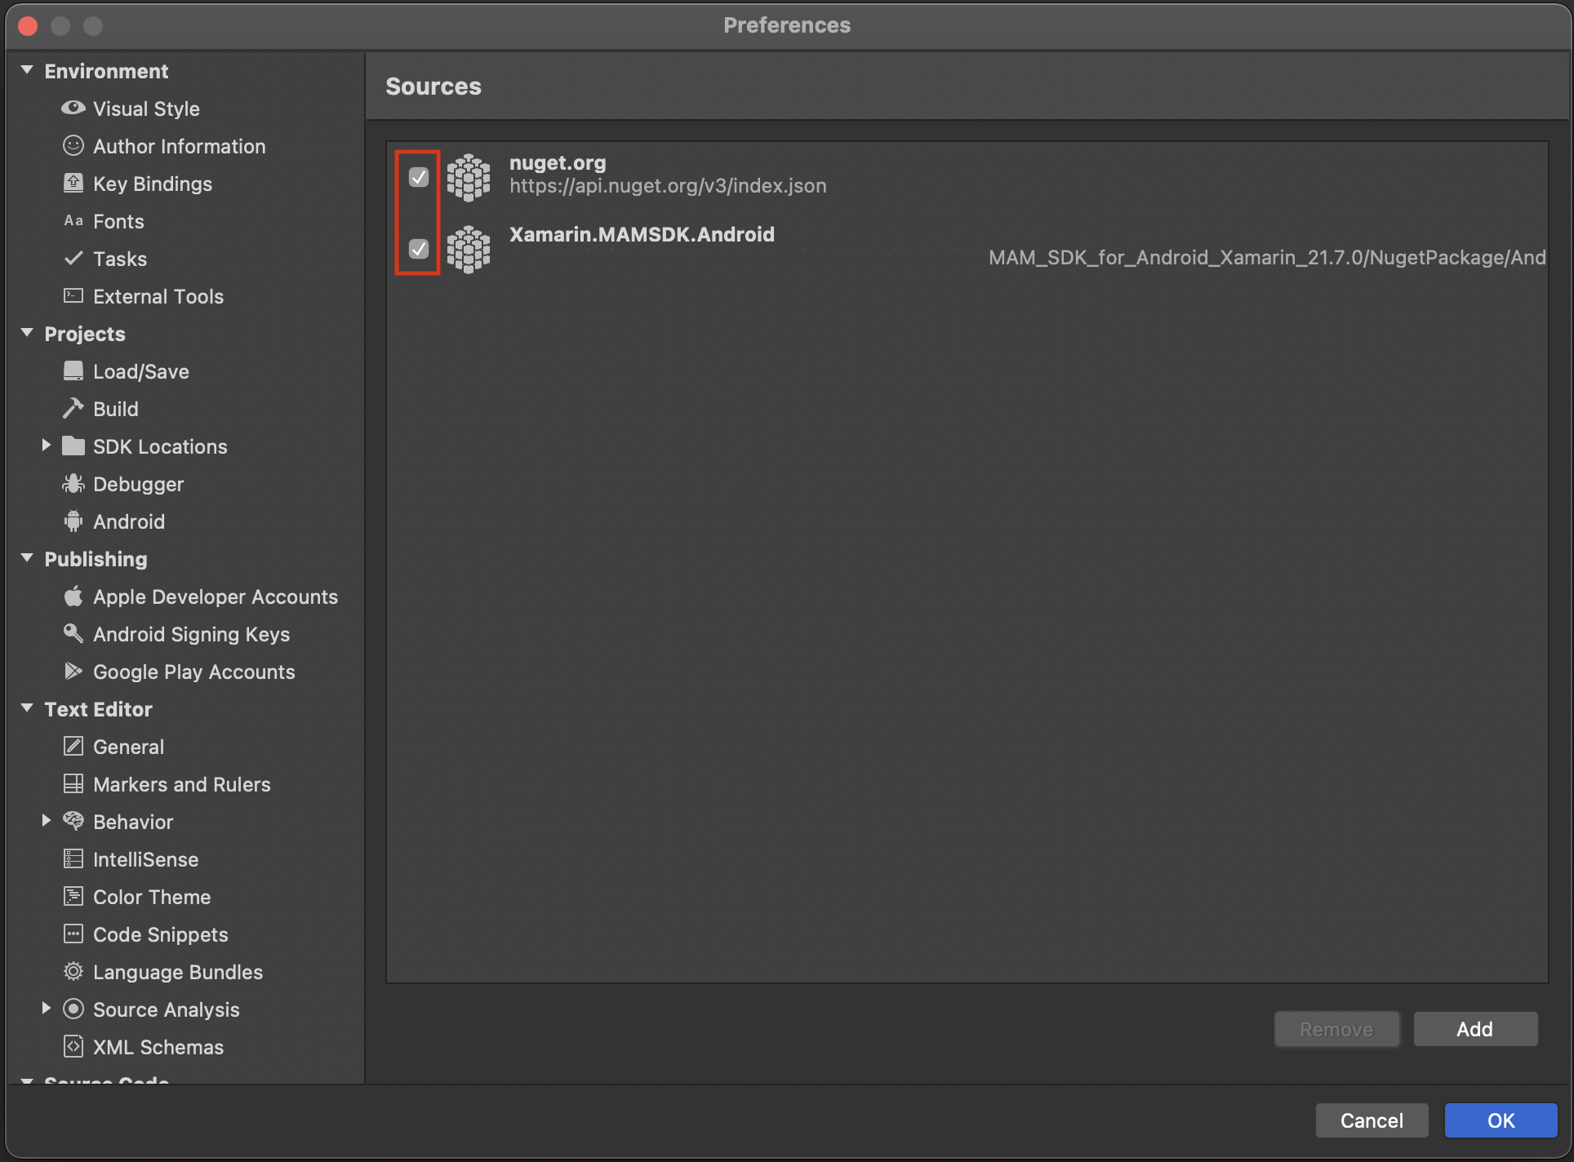This screenshot has height=1162, width=1574.
Task: Click the Google Play Accounts icon
Action: click(73, 671)
